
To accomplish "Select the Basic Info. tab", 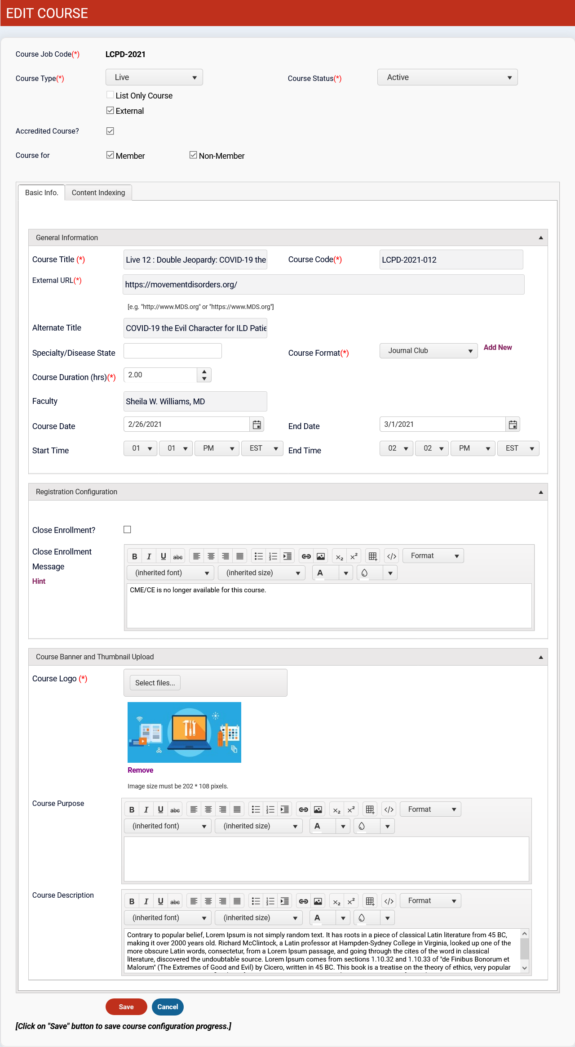I will (x=41, y=192).
